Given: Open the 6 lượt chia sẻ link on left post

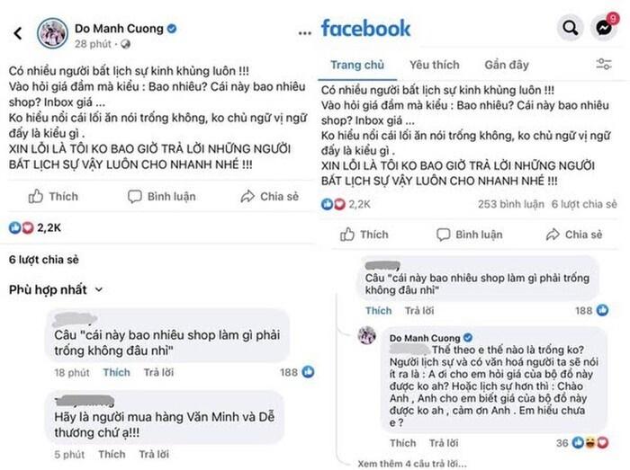Looking at the screenshot, I should point(43,260).
